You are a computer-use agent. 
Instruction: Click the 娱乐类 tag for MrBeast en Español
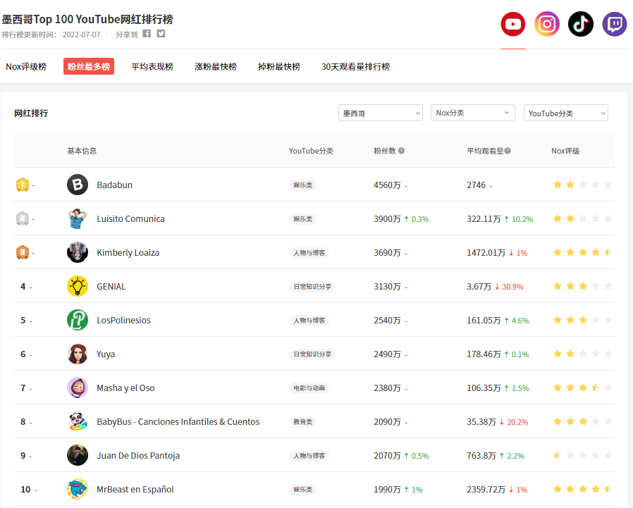(x=303, y=490)
